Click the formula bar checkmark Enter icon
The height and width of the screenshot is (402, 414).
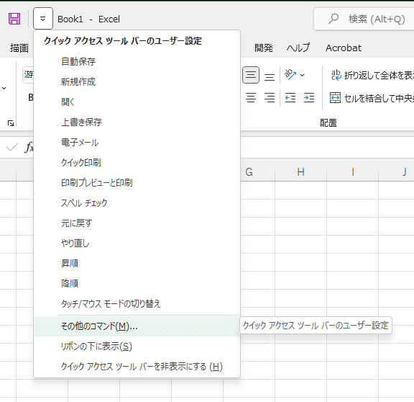12,147
